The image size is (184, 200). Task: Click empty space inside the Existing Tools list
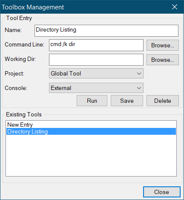click(x=91, y=155)
